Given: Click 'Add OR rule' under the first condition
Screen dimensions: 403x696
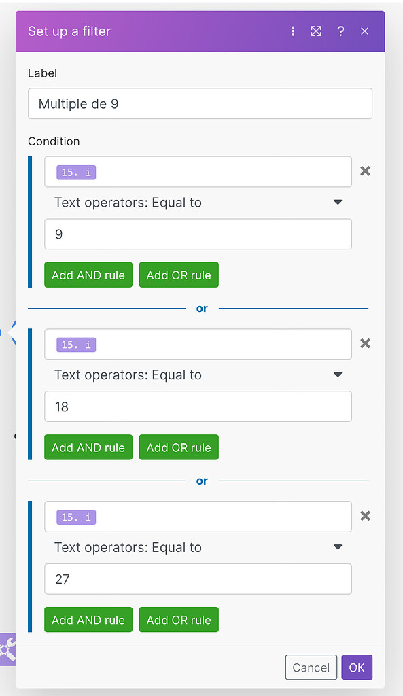Looking at the screenshot, I should (179, 275).
